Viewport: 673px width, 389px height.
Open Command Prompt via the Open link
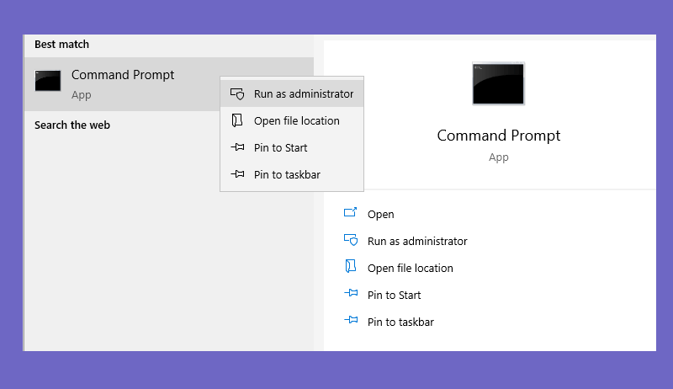[x=381, y=214]
